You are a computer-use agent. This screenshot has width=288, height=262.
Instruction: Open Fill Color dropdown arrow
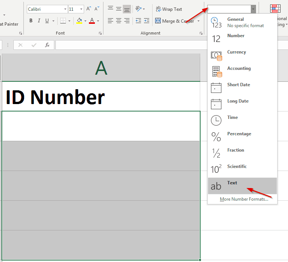pos(86,21)
